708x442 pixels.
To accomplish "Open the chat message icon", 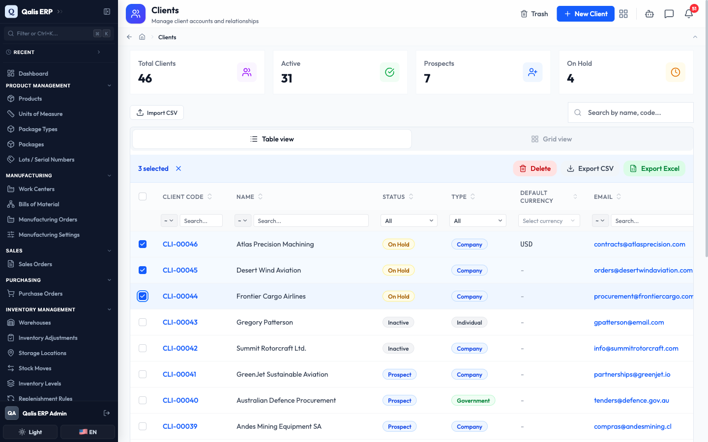I will point(669,14).
